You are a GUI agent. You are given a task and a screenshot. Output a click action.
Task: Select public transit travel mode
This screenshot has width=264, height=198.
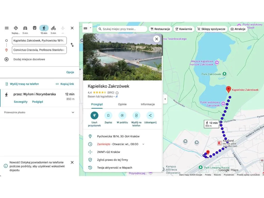[x=35, y=28]
